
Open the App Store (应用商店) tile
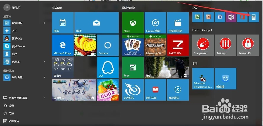[x=74, y=90]
